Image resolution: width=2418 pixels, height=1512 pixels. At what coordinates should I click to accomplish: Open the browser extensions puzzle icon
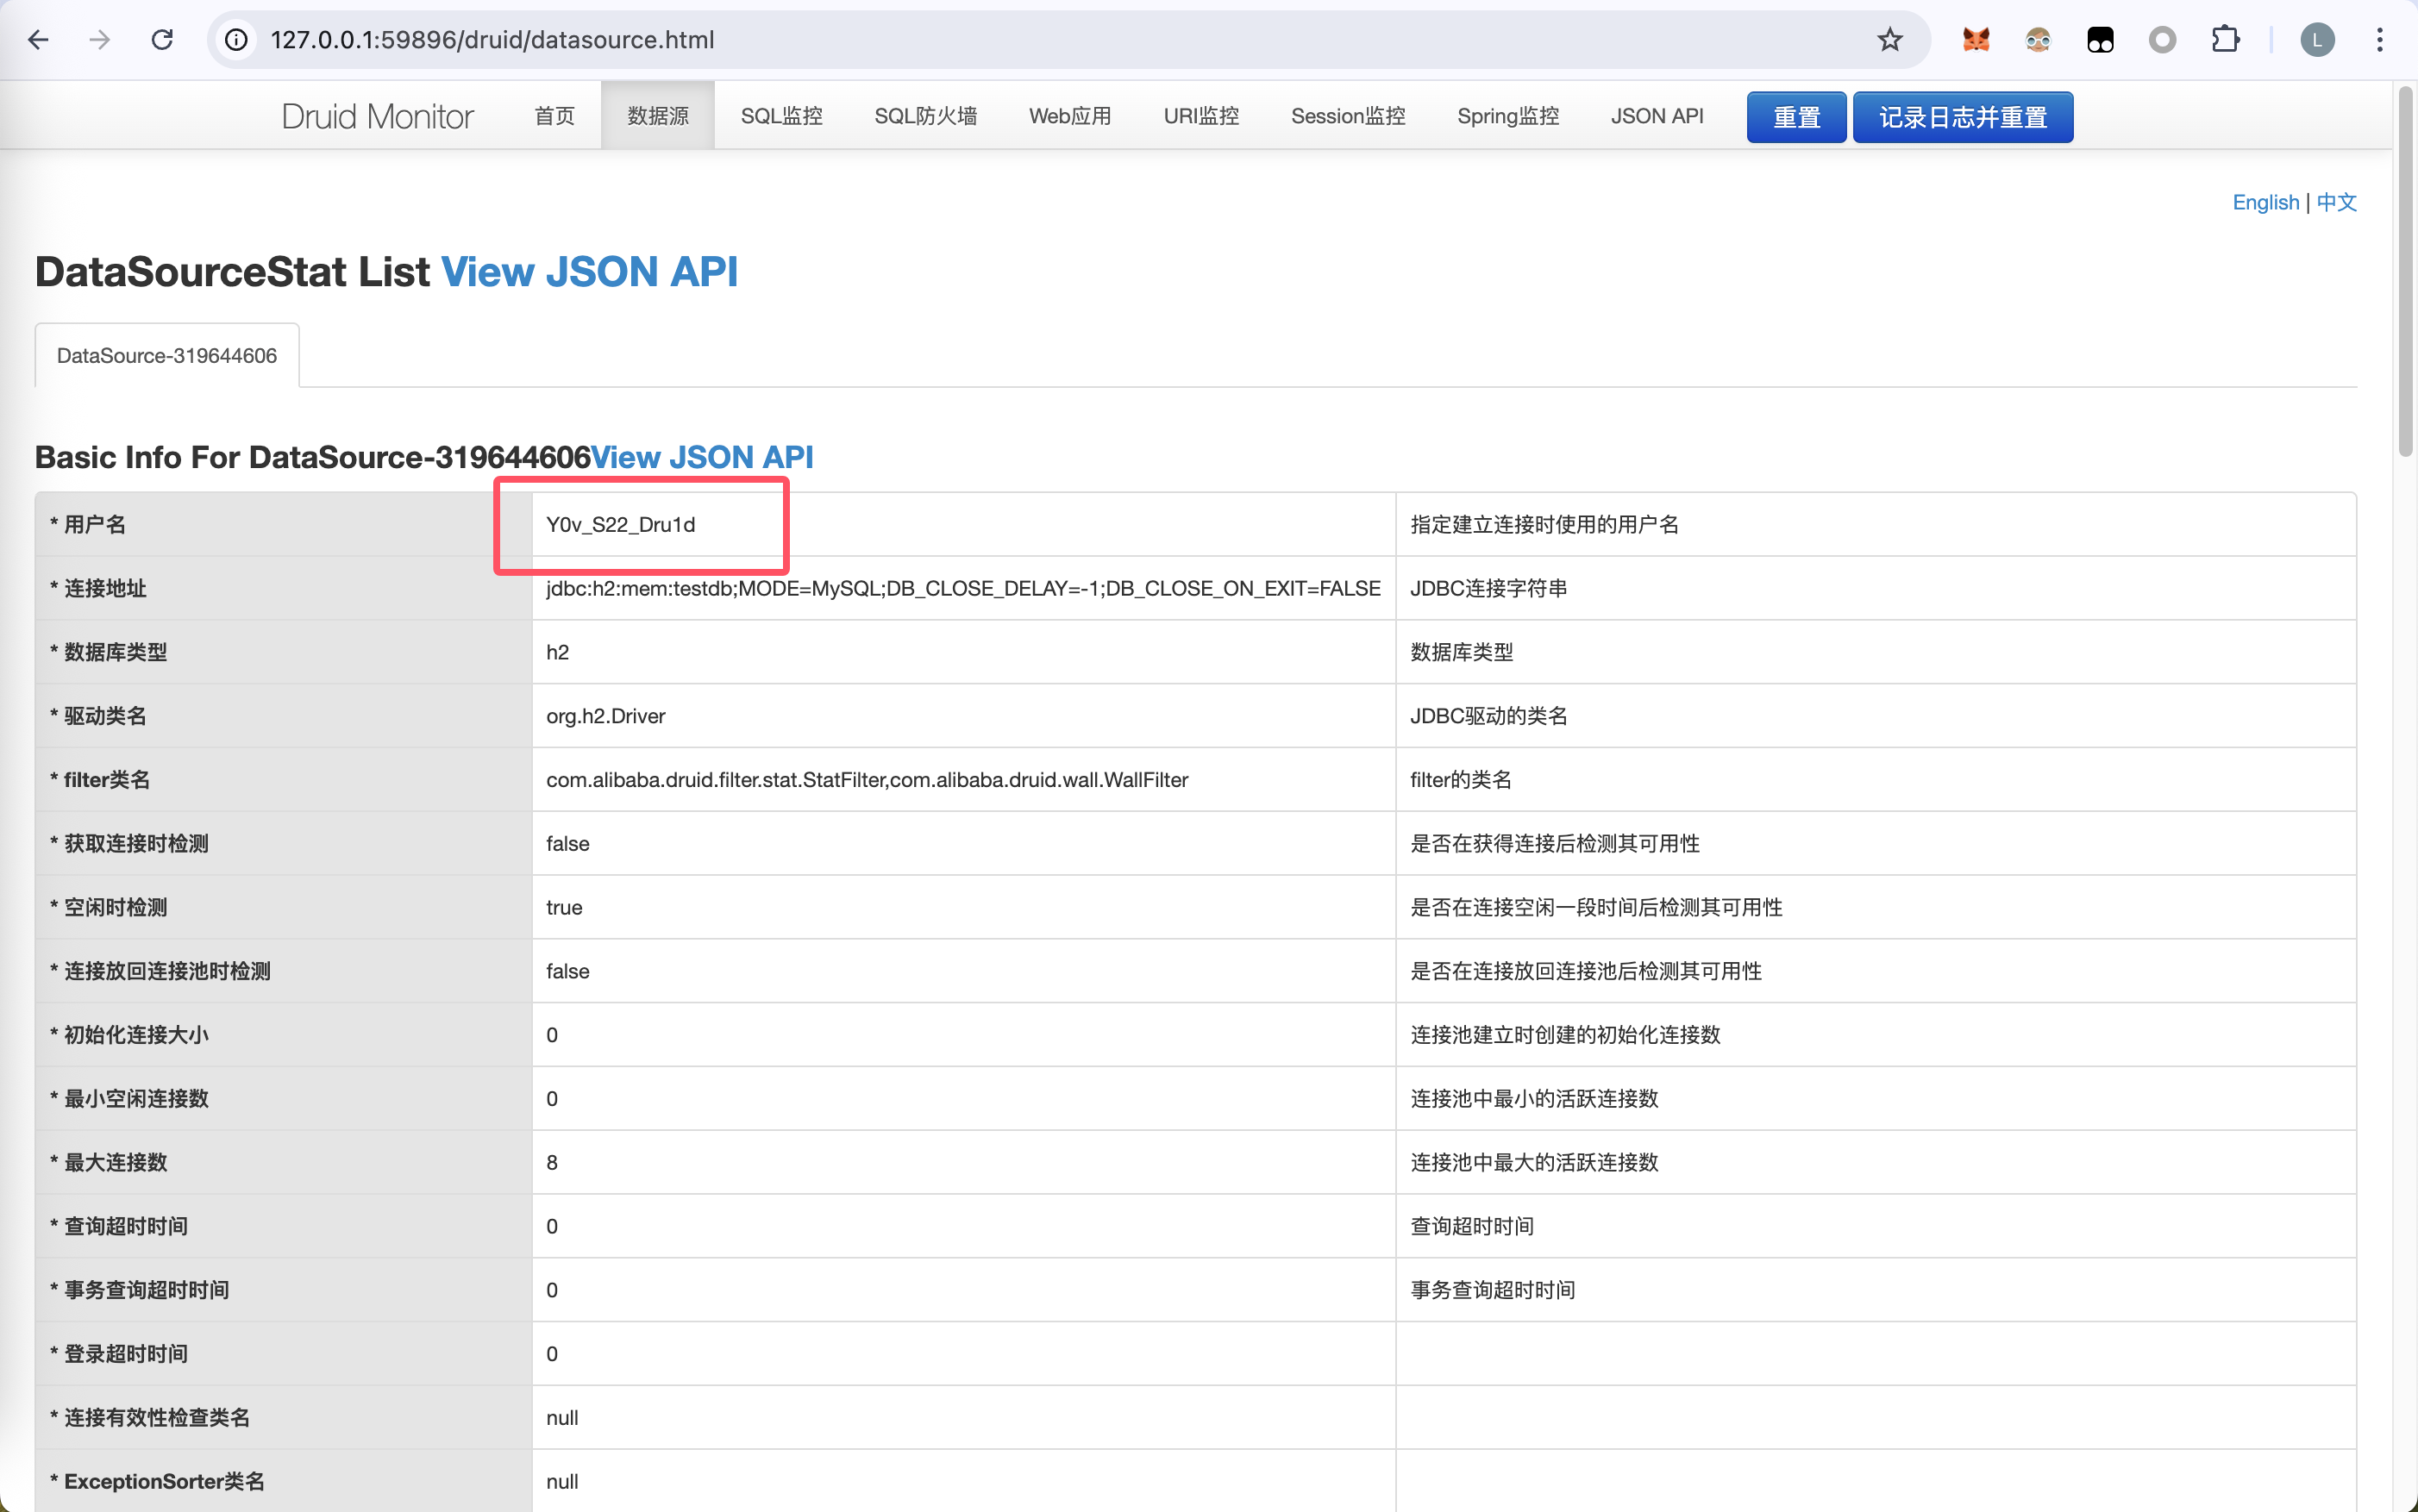(2225, 40)
